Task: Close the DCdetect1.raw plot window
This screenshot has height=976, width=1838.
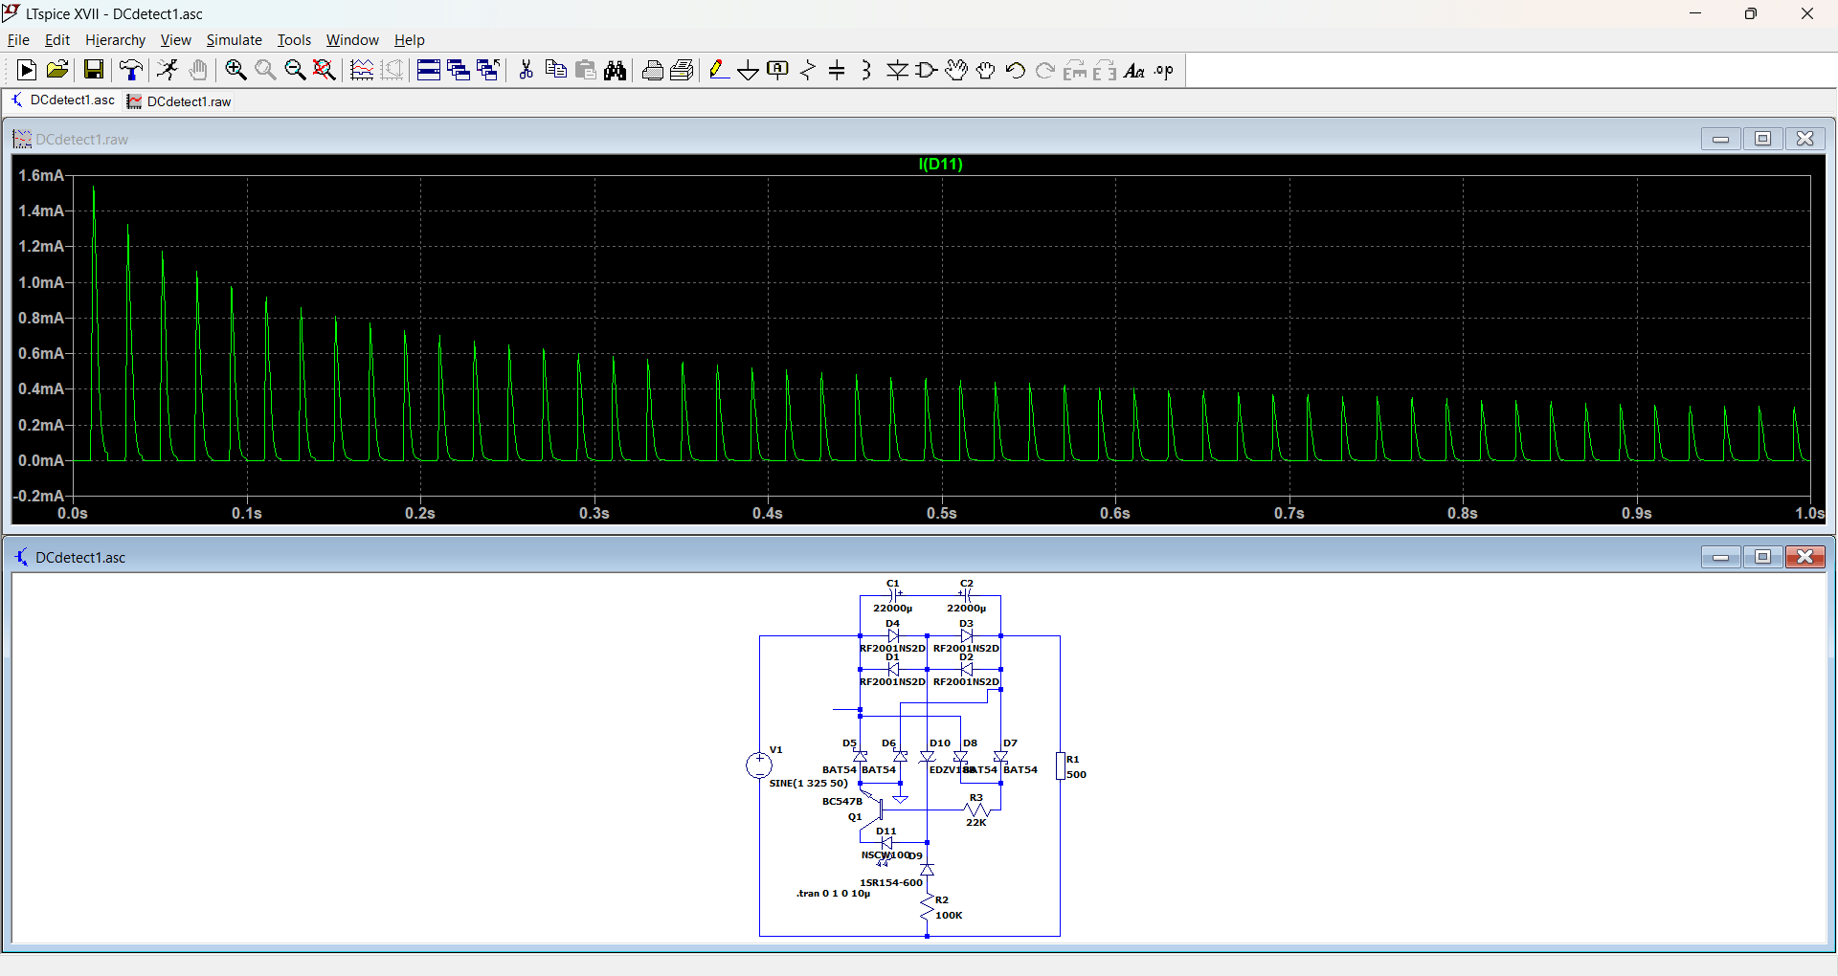Action: pos(1804,139)
